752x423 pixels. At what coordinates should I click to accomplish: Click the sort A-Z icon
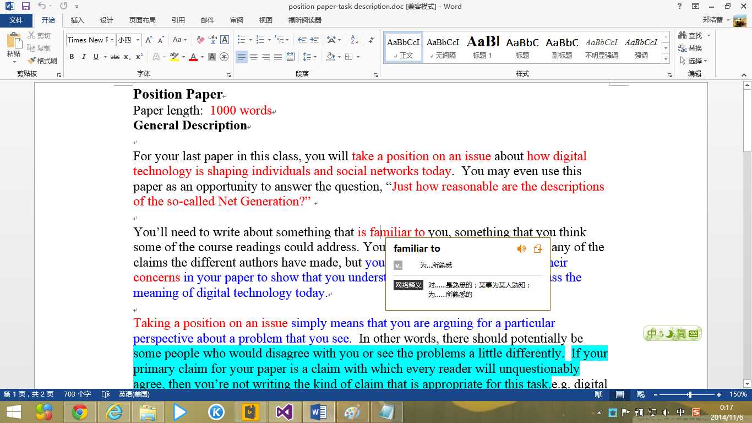(x=355, y=40)
